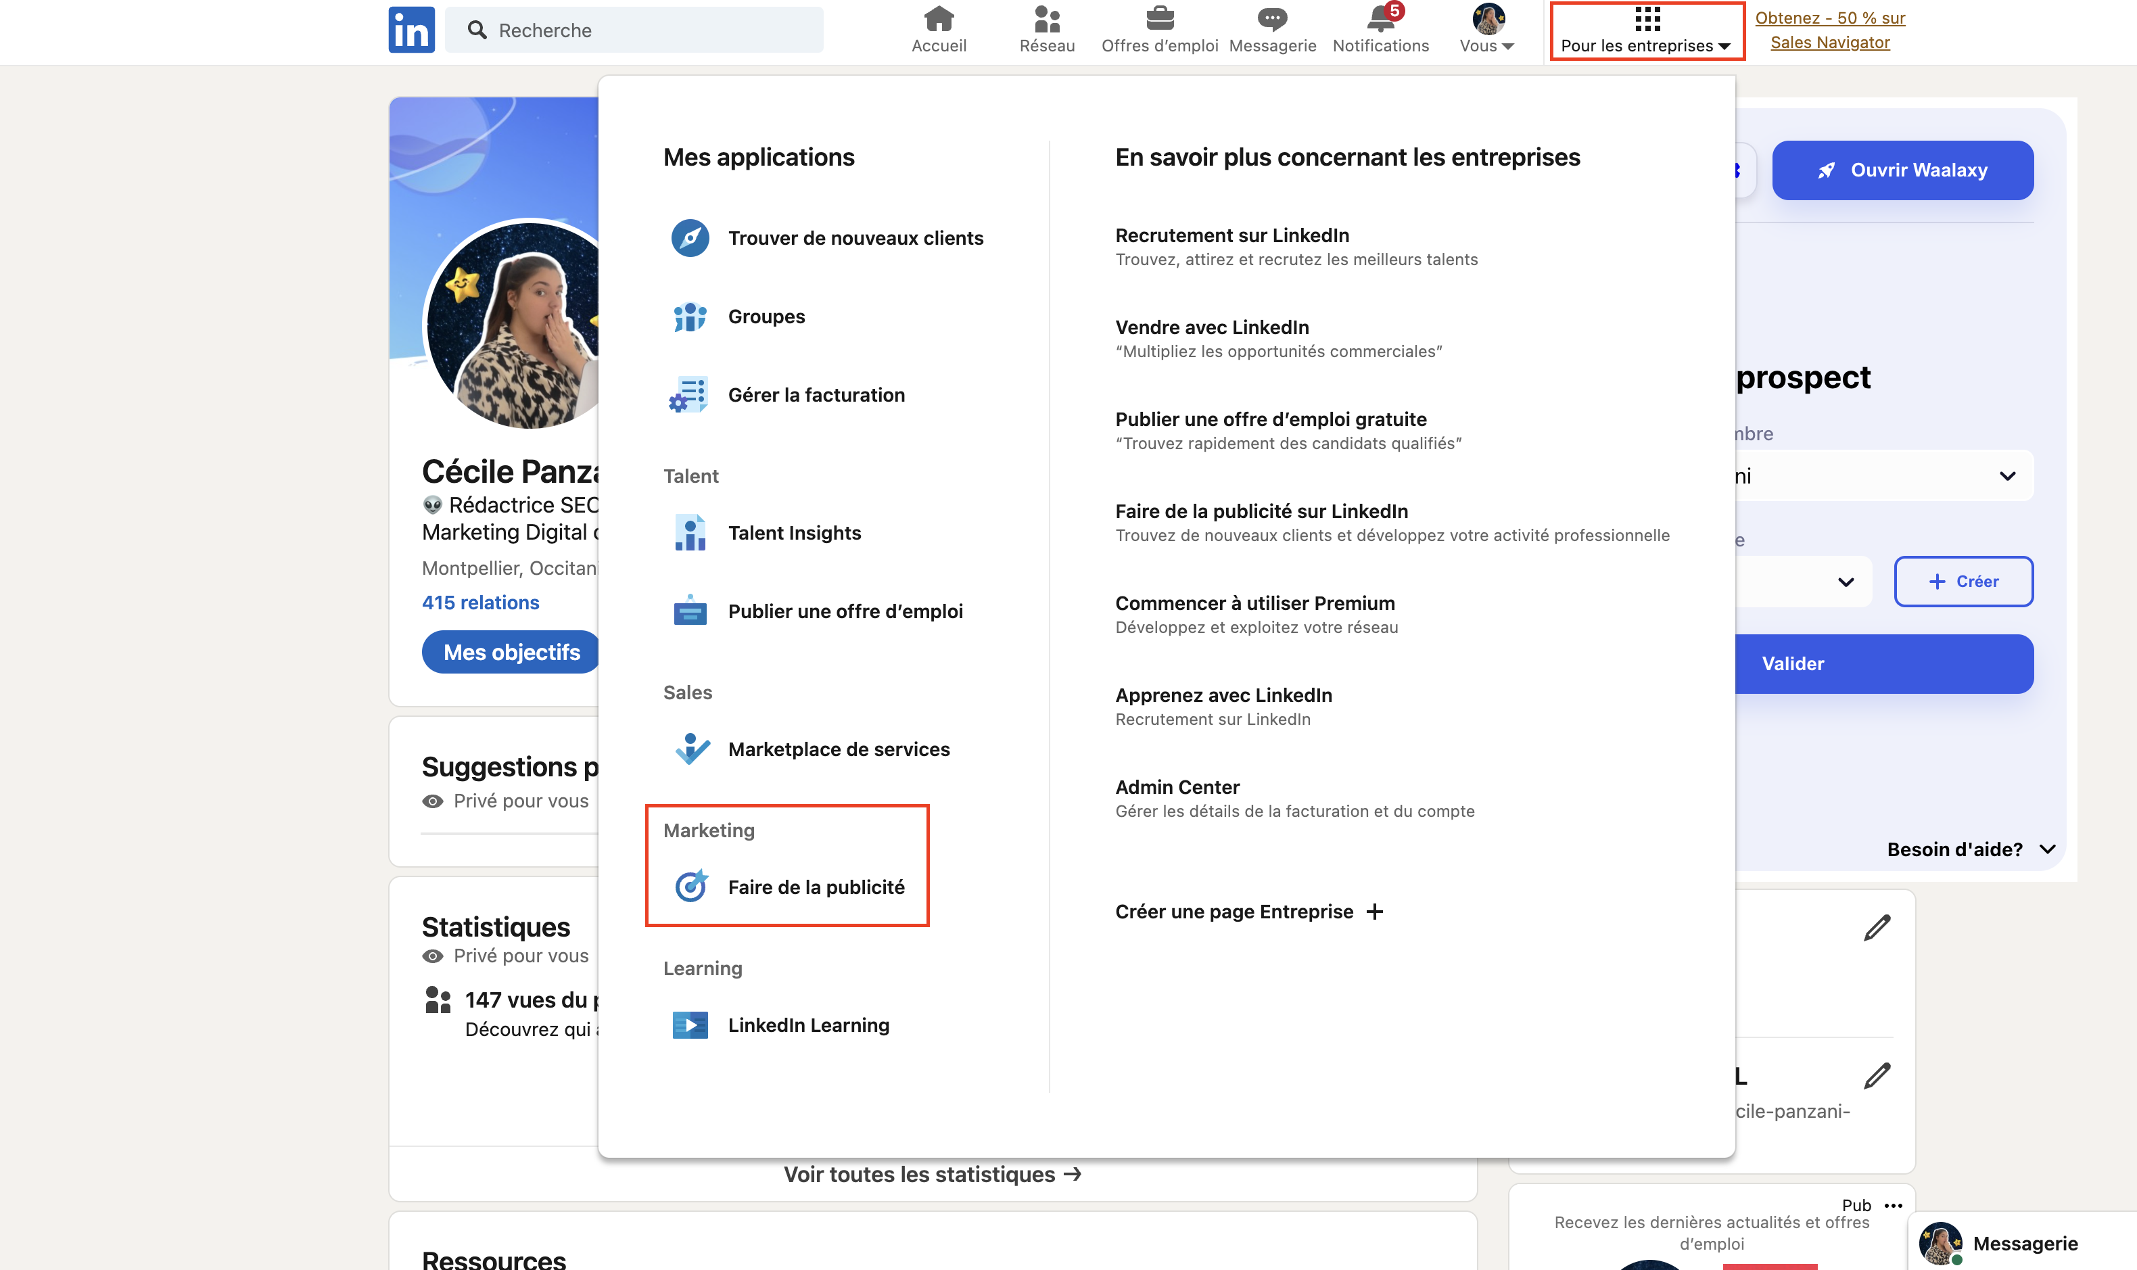Click the plus icon beside Créer une page Entreprise

click(1374, 912)
